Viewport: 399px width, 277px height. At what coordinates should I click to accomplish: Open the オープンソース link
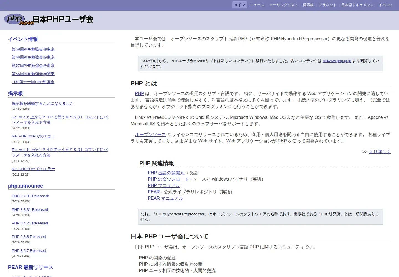coord(150,135)
